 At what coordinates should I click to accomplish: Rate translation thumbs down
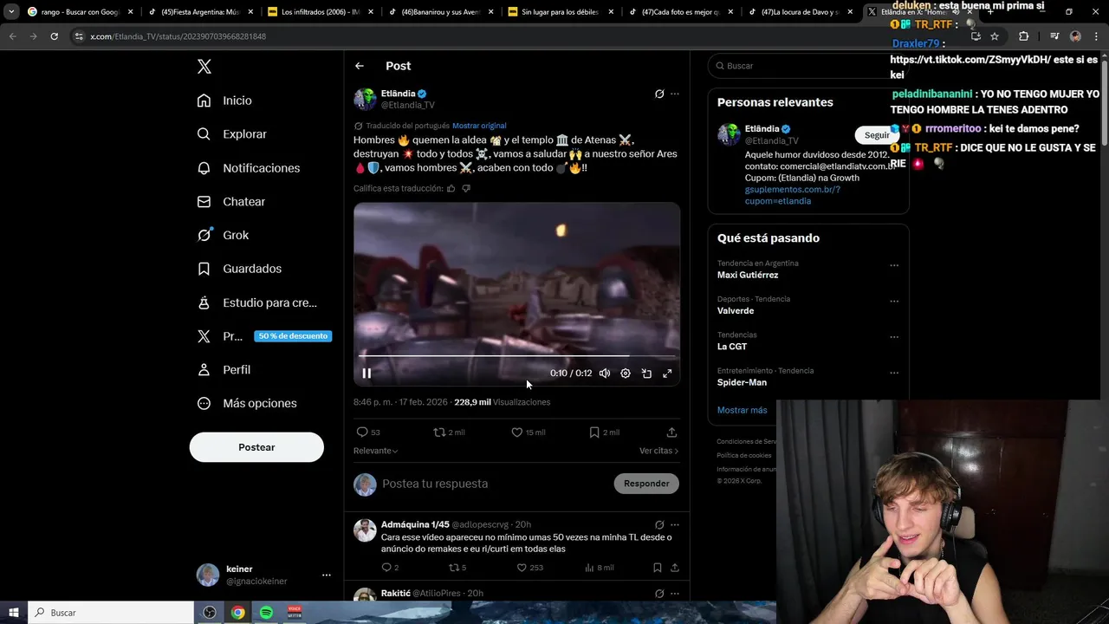466,188
